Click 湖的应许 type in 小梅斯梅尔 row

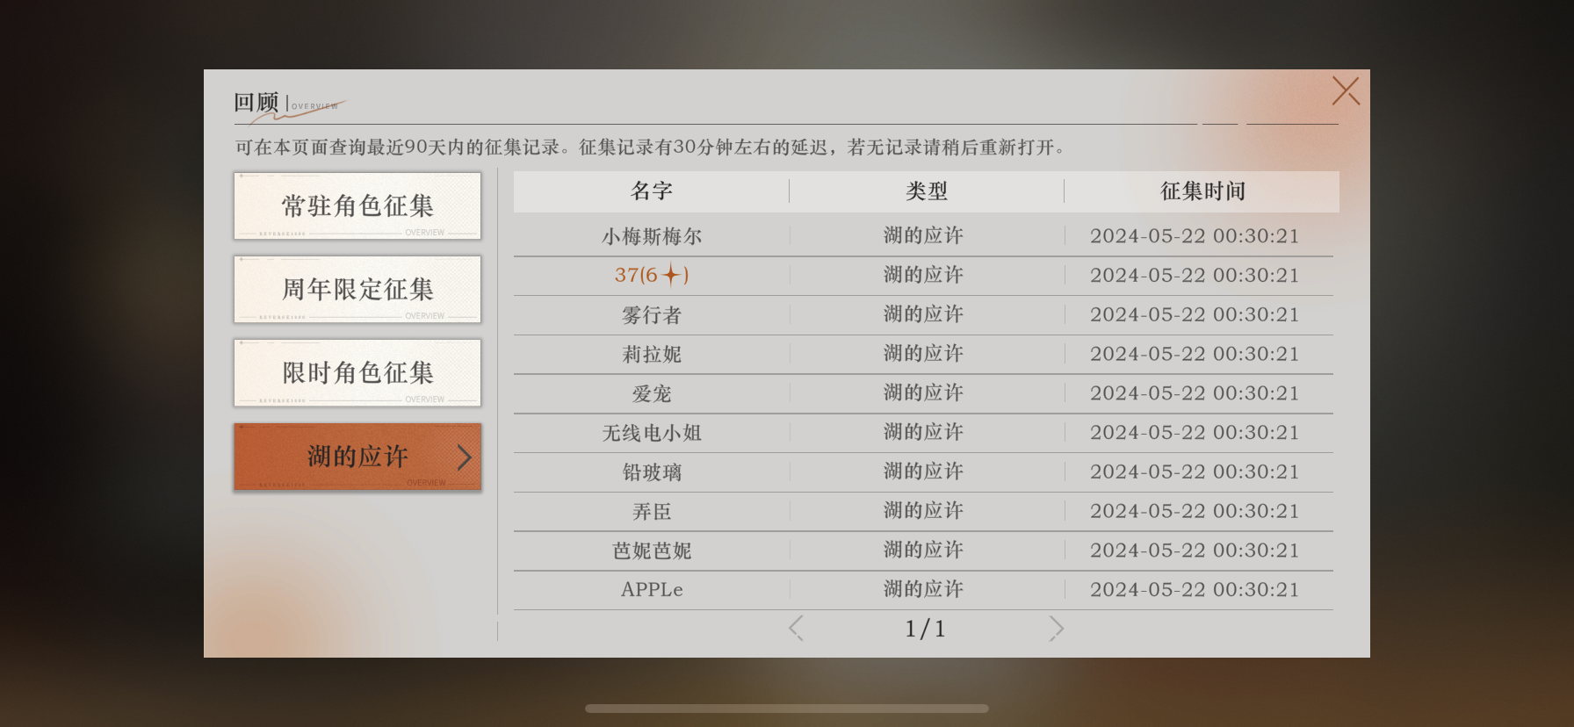click(923, 235)
